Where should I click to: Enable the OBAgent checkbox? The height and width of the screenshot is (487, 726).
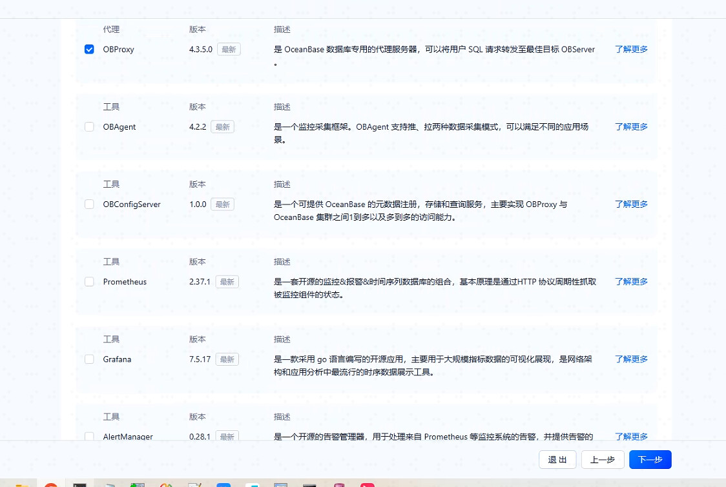pos(89,127)
